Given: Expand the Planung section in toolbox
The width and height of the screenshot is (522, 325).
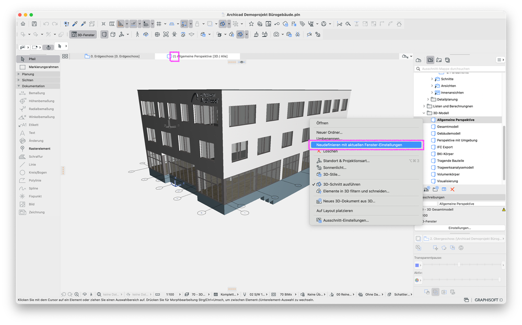Looking at the screenshot, I should point(28,74).
